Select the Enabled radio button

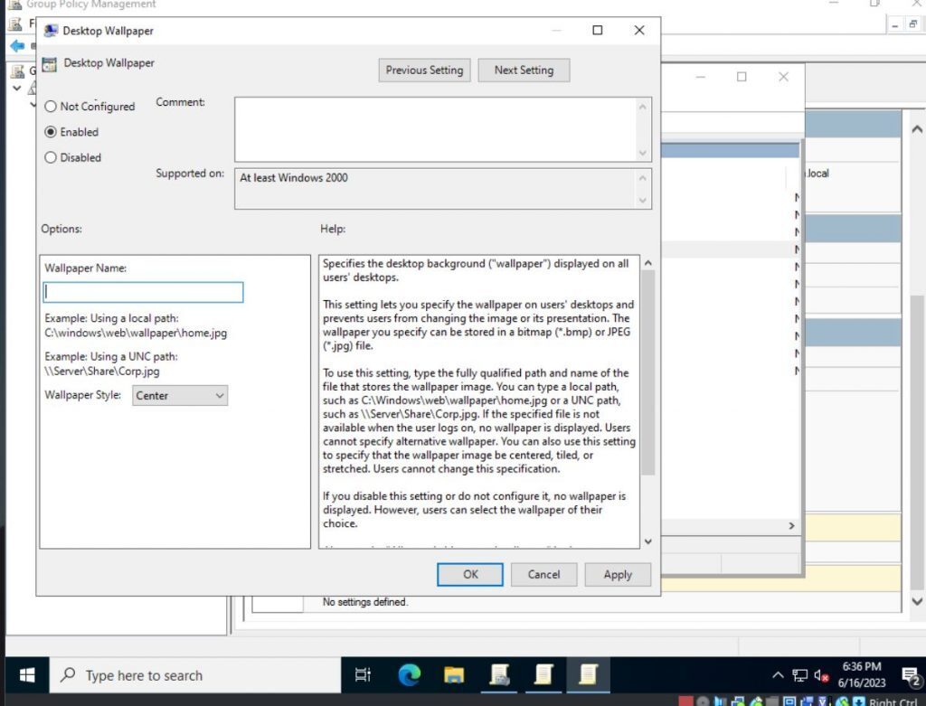(x=51, y=132)
